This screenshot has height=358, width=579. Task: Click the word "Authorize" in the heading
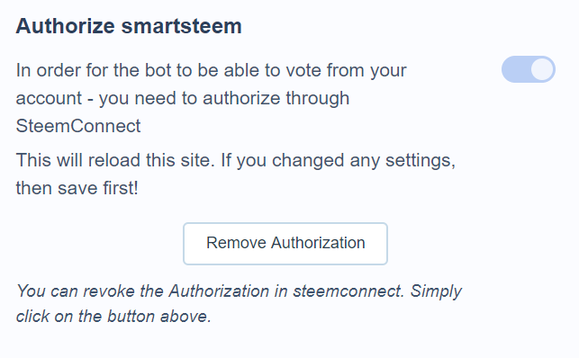(x=66, y=26)
